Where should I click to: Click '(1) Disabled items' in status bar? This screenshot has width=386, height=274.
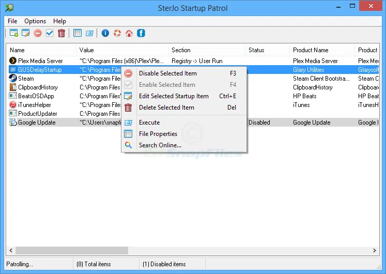click(x=164, y=264)
